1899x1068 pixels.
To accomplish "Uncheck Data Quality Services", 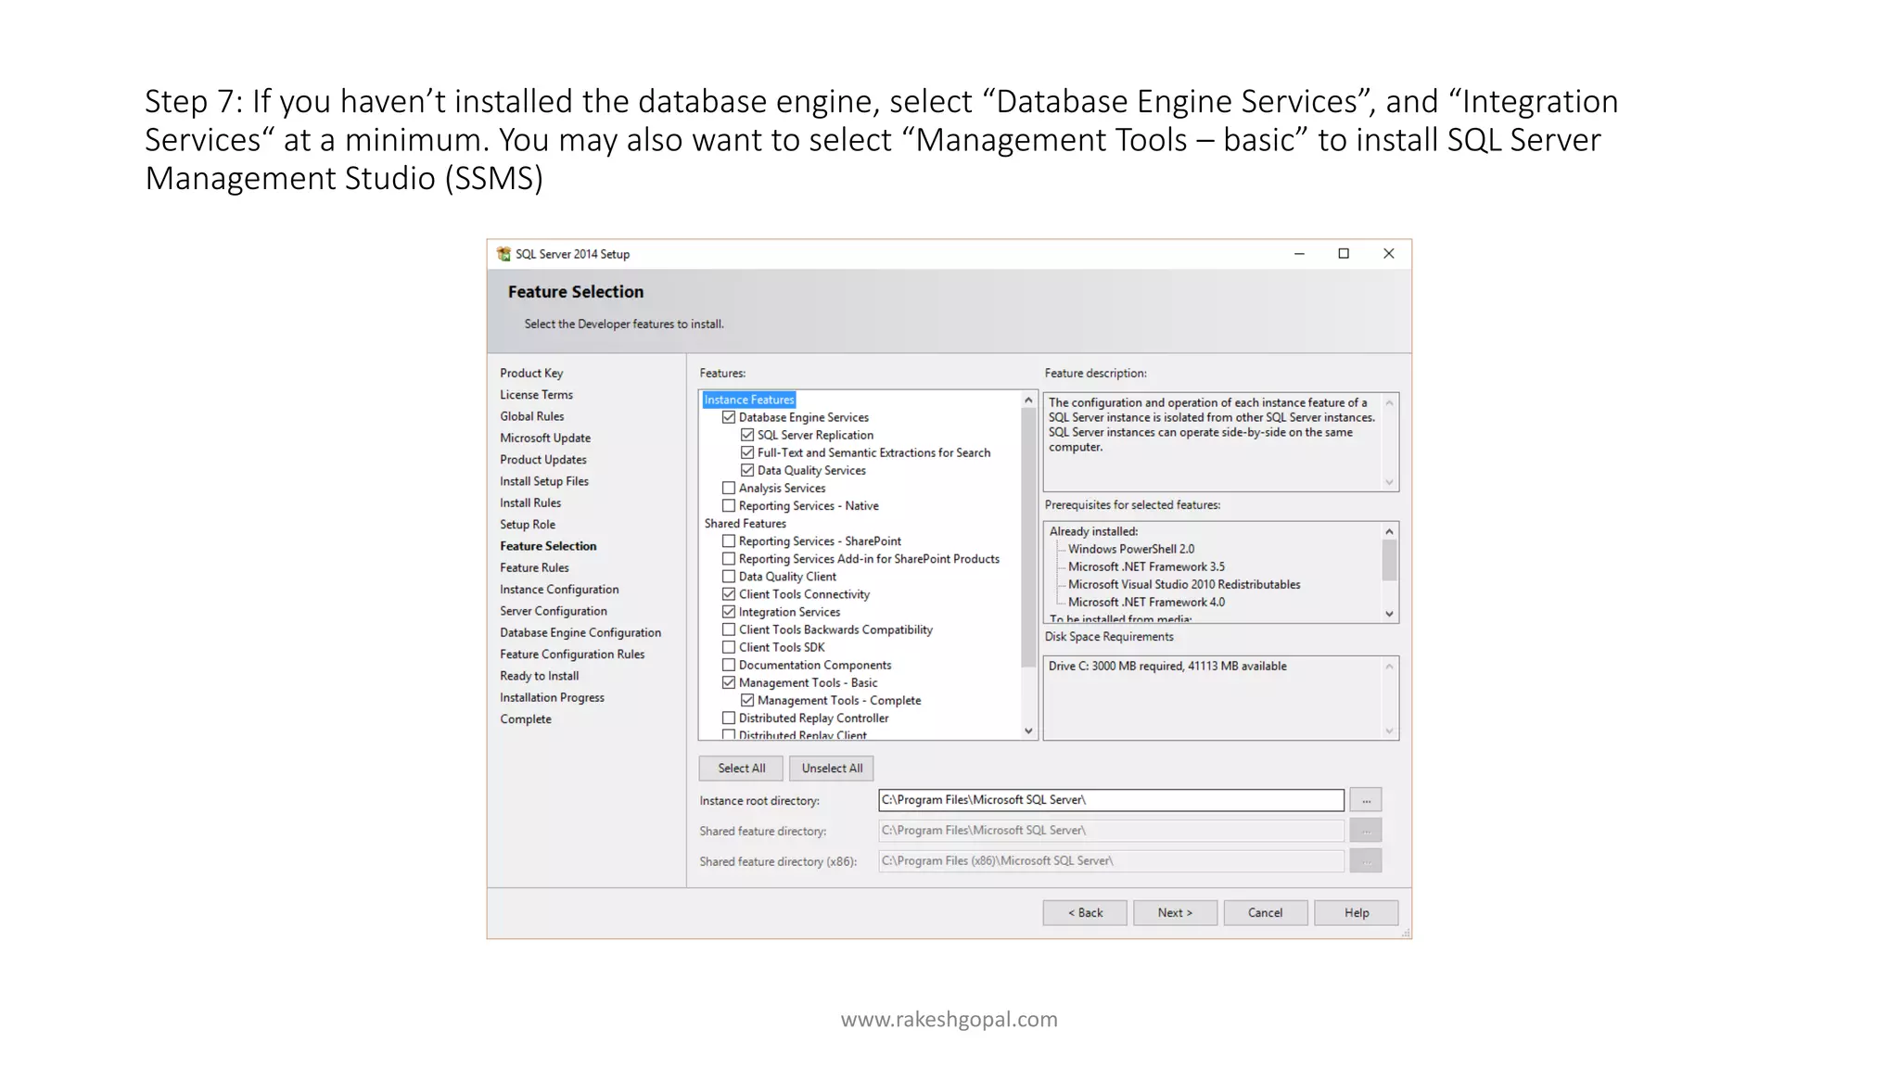I will tap(747, 470).
